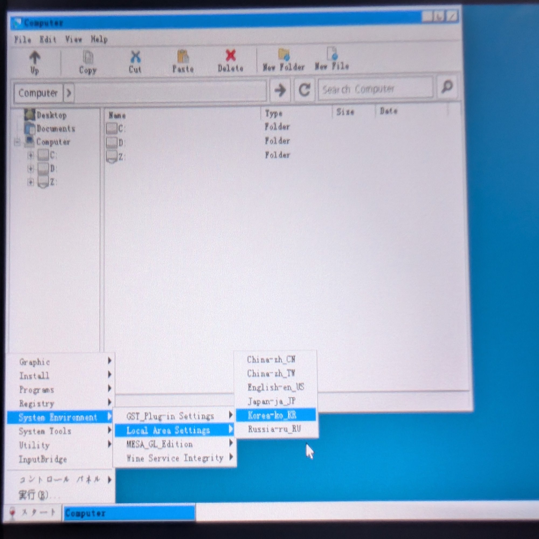Image resolution: width=539 pixels, height=539 pixels.
Task: Expand the D: drive tree node
Action: tap(31, 169)
